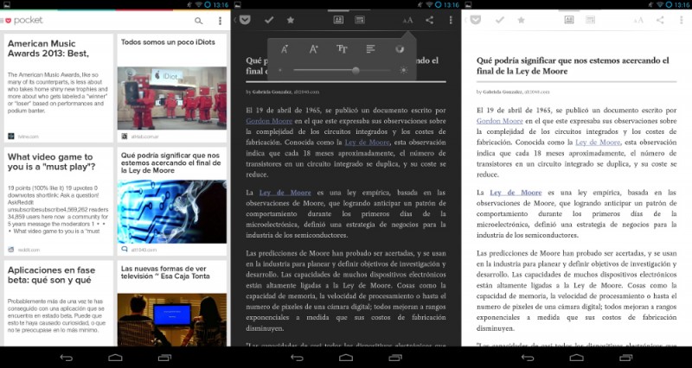
Task: Open first Ley de Moore link, light reader
Action: point(598,143)
